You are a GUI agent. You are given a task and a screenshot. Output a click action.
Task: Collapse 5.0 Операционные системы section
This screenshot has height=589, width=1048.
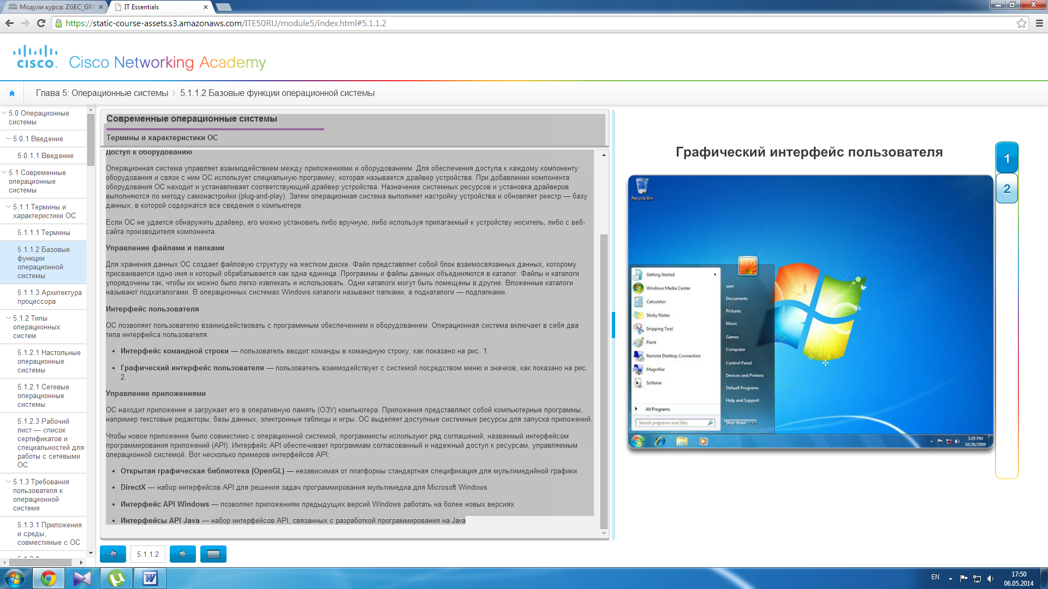[x=4, y=113]
